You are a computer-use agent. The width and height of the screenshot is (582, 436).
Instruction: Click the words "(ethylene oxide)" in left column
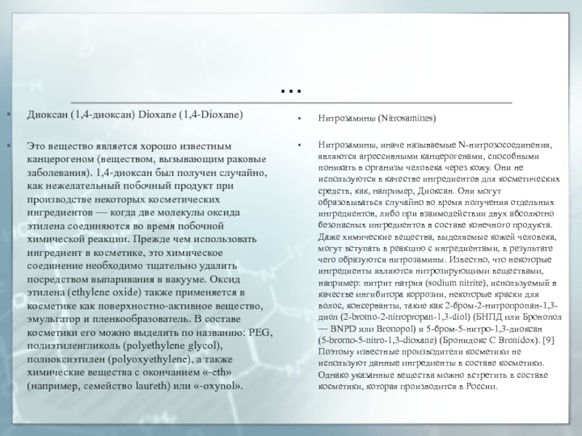click(x=105, y=293)
